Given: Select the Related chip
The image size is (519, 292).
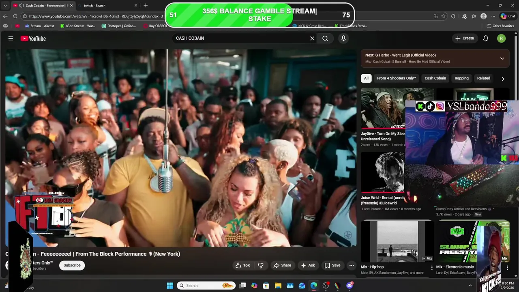Looking at the screenshot, I should pyautogui.click(x=483, y=78).
